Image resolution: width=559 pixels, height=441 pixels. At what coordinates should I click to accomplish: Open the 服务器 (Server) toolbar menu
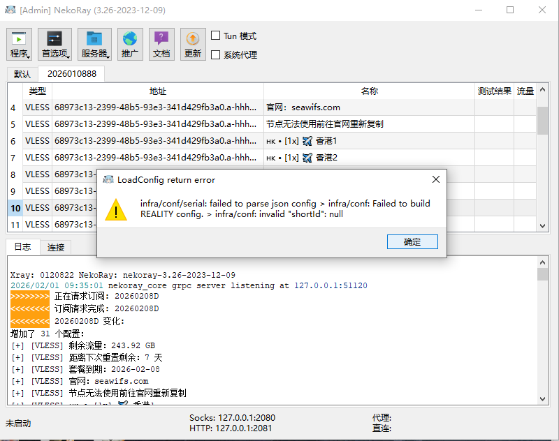pos(94,45)
